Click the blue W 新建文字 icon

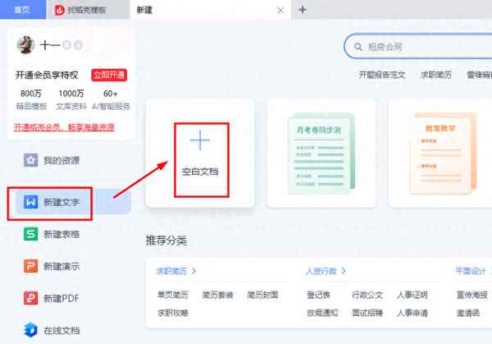[x=31, y=202]
